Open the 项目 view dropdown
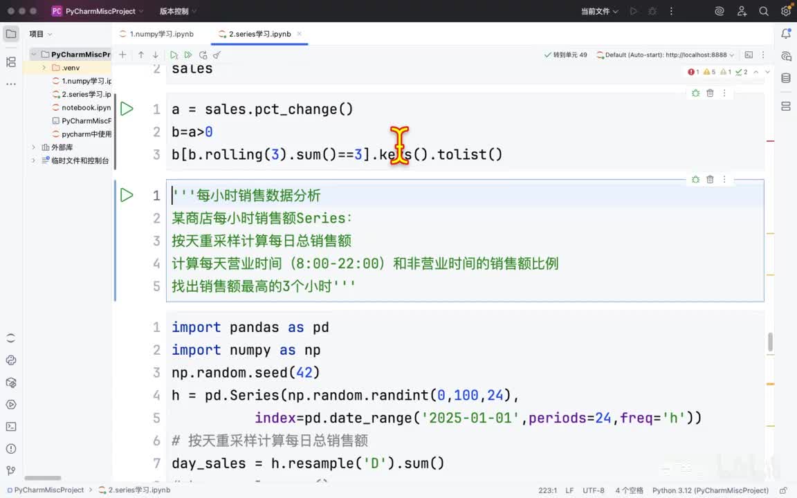This screenshot has width=797, height=498. (41, 34)
